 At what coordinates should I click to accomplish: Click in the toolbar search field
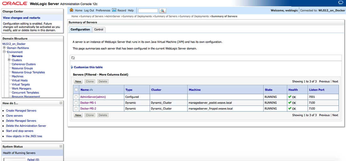point(148,11)
